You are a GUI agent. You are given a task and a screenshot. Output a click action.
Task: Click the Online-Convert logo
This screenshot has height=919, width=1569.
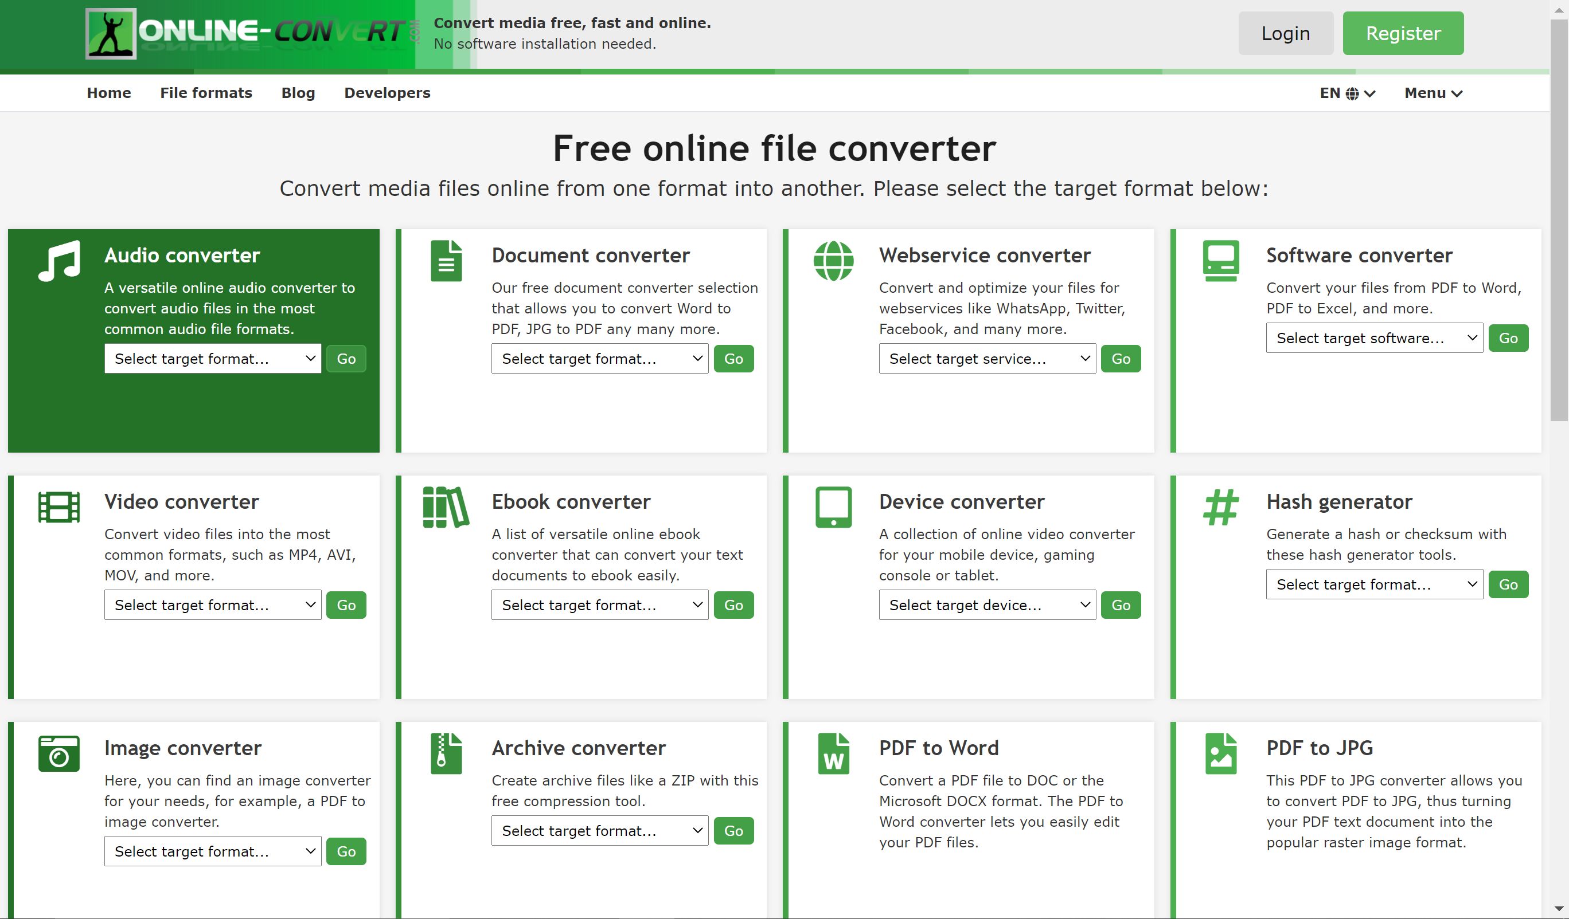pyautogui.click(x=249, y=33)
